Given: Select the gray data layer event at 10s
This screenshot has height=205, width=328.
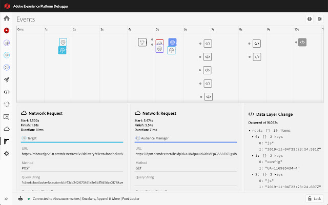Looking at the screenshot, I should [302, 43].
